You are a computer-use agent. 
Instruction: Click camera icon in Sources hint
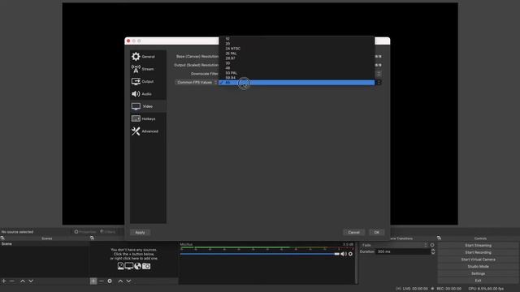tap(146, 266)
